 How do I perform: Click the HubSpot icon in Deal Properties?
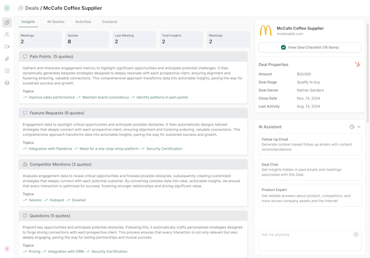pyautogui.click(x=357, y=65)
